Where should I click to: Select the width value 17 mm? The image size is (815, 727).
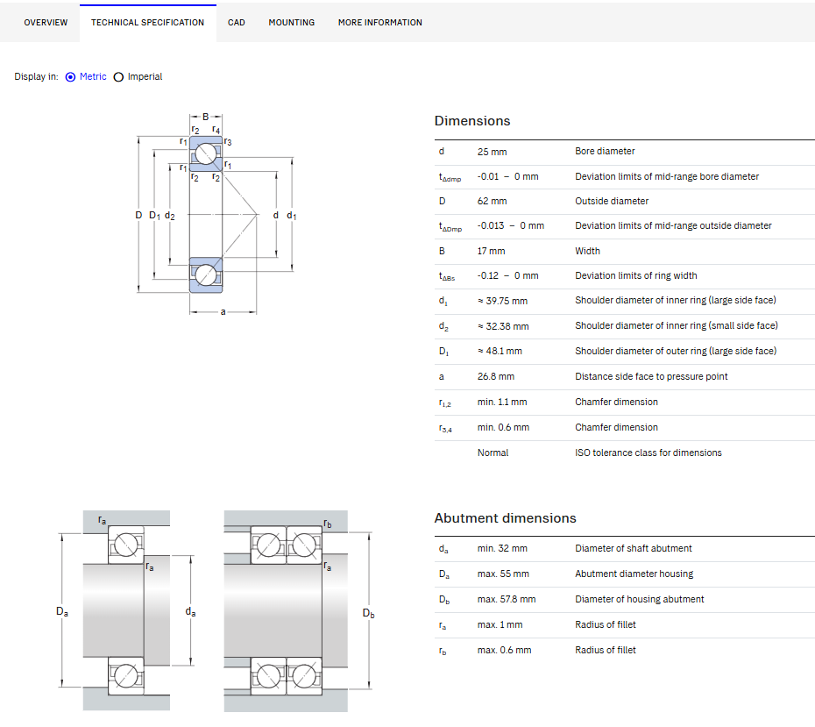coord(491,251)
